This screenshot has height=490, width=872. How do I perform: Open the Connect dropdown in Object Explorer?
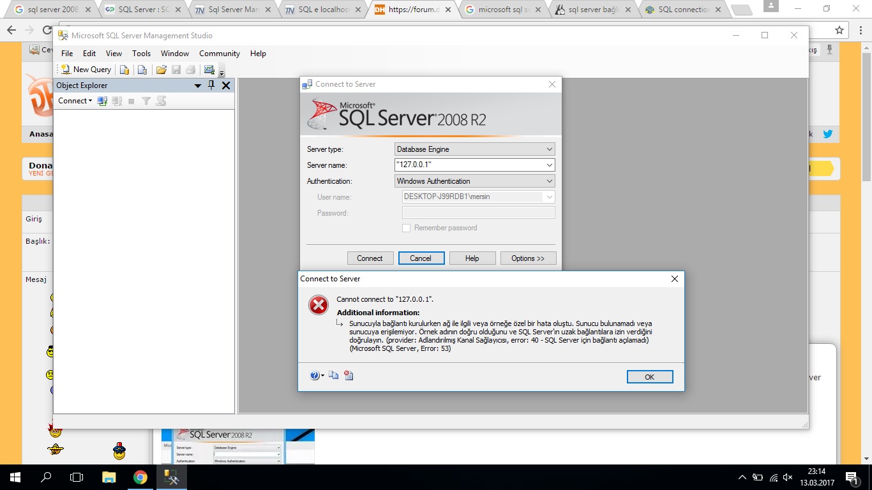point(75,101)
